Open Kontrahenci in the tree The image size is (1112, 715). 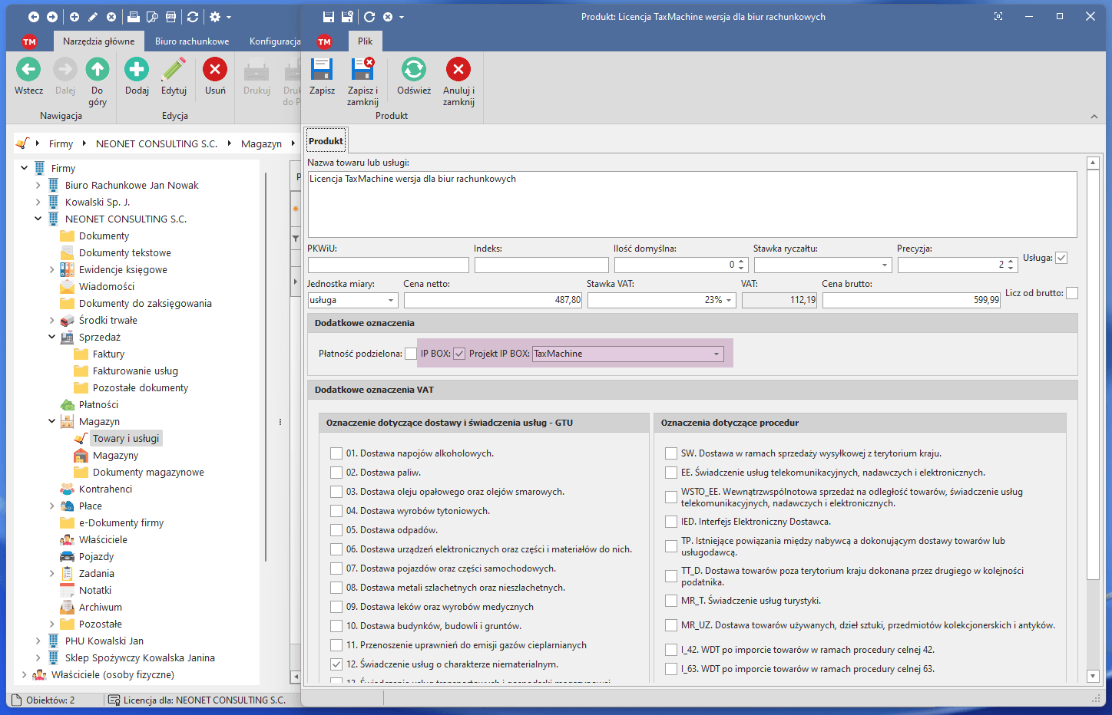click(x=105, y=489)
